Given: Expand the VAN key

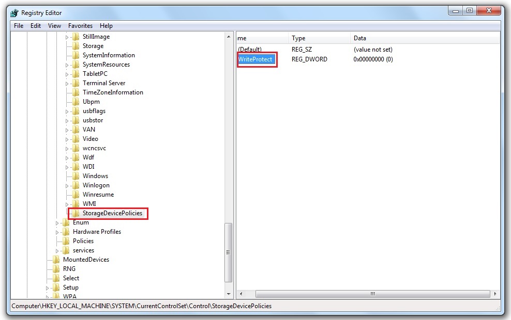Looking at the screenshot, I should pos(67,130).
